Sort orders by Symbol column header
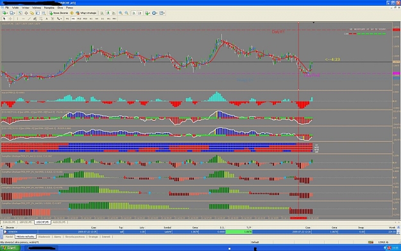 (167, 227)
